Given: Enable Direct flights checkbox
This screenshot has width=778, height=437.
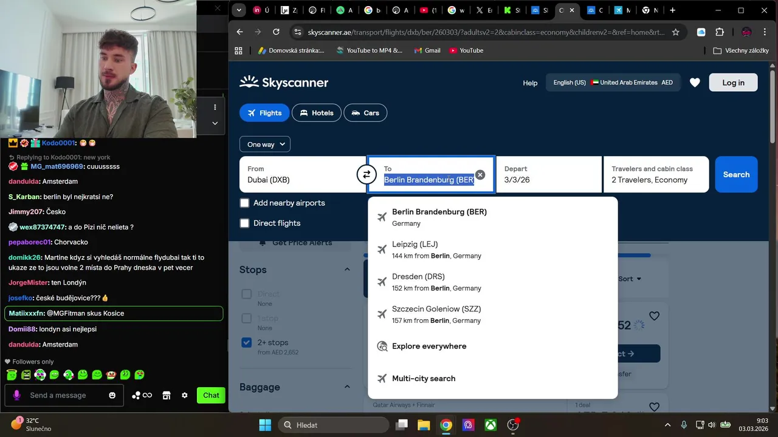Looking at the screenshot, I should click(244, 223).
